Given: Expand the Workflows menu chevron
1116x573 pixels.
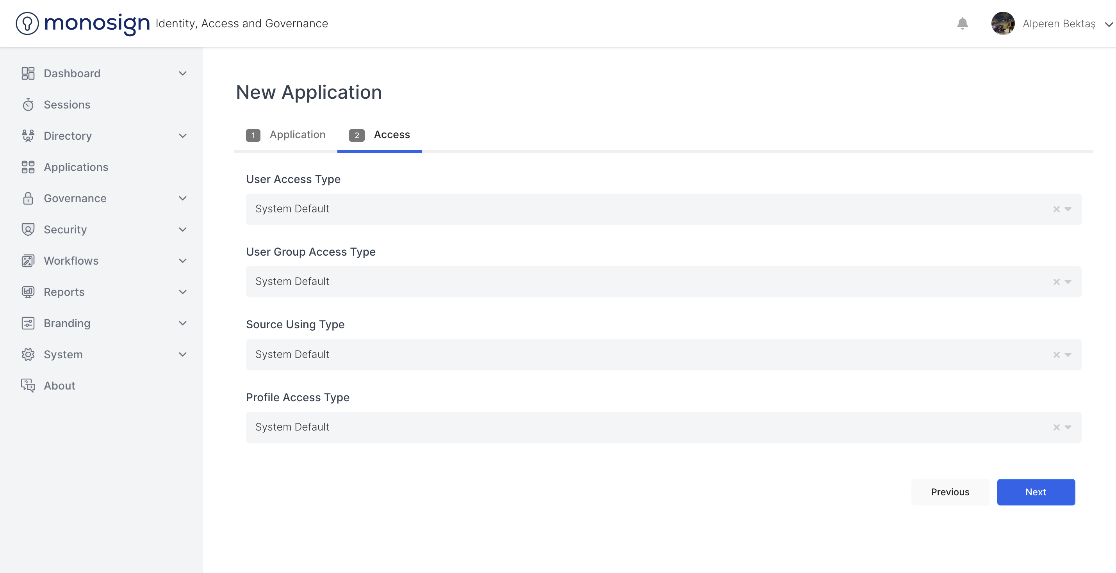Looking at the screenshot, I should pos(183,261).
